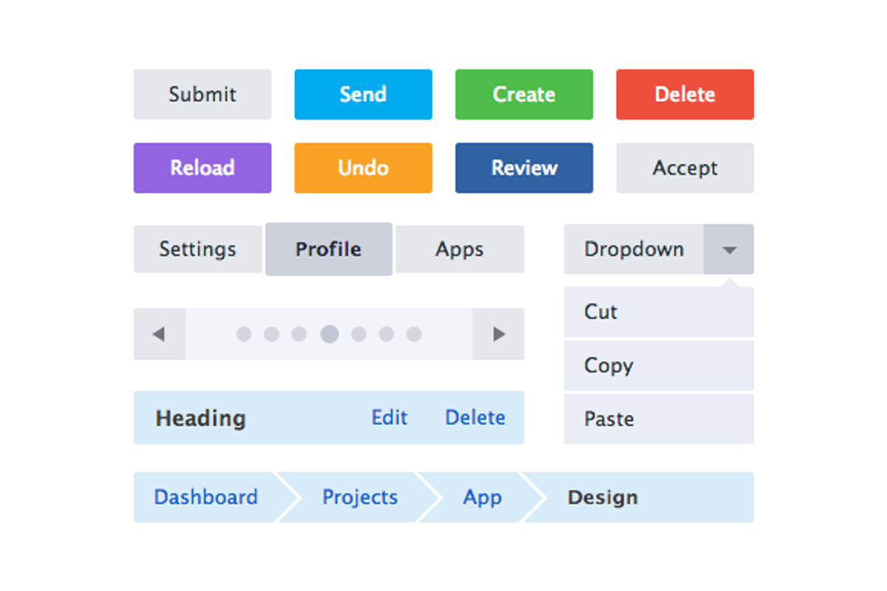
Task: Switch to the Settings tab
Action: [x=197, y=249]
